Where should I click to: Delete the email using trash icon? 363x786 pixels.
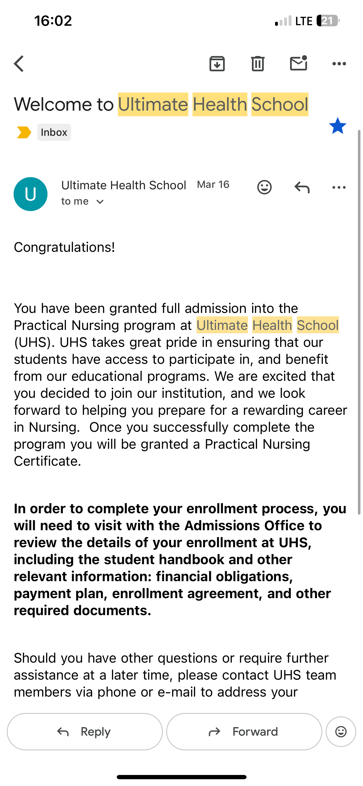[258, 64]
